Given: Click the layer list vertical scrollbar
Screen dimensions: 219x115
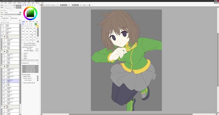Looking at the screenshot, I should coord(20,64).
